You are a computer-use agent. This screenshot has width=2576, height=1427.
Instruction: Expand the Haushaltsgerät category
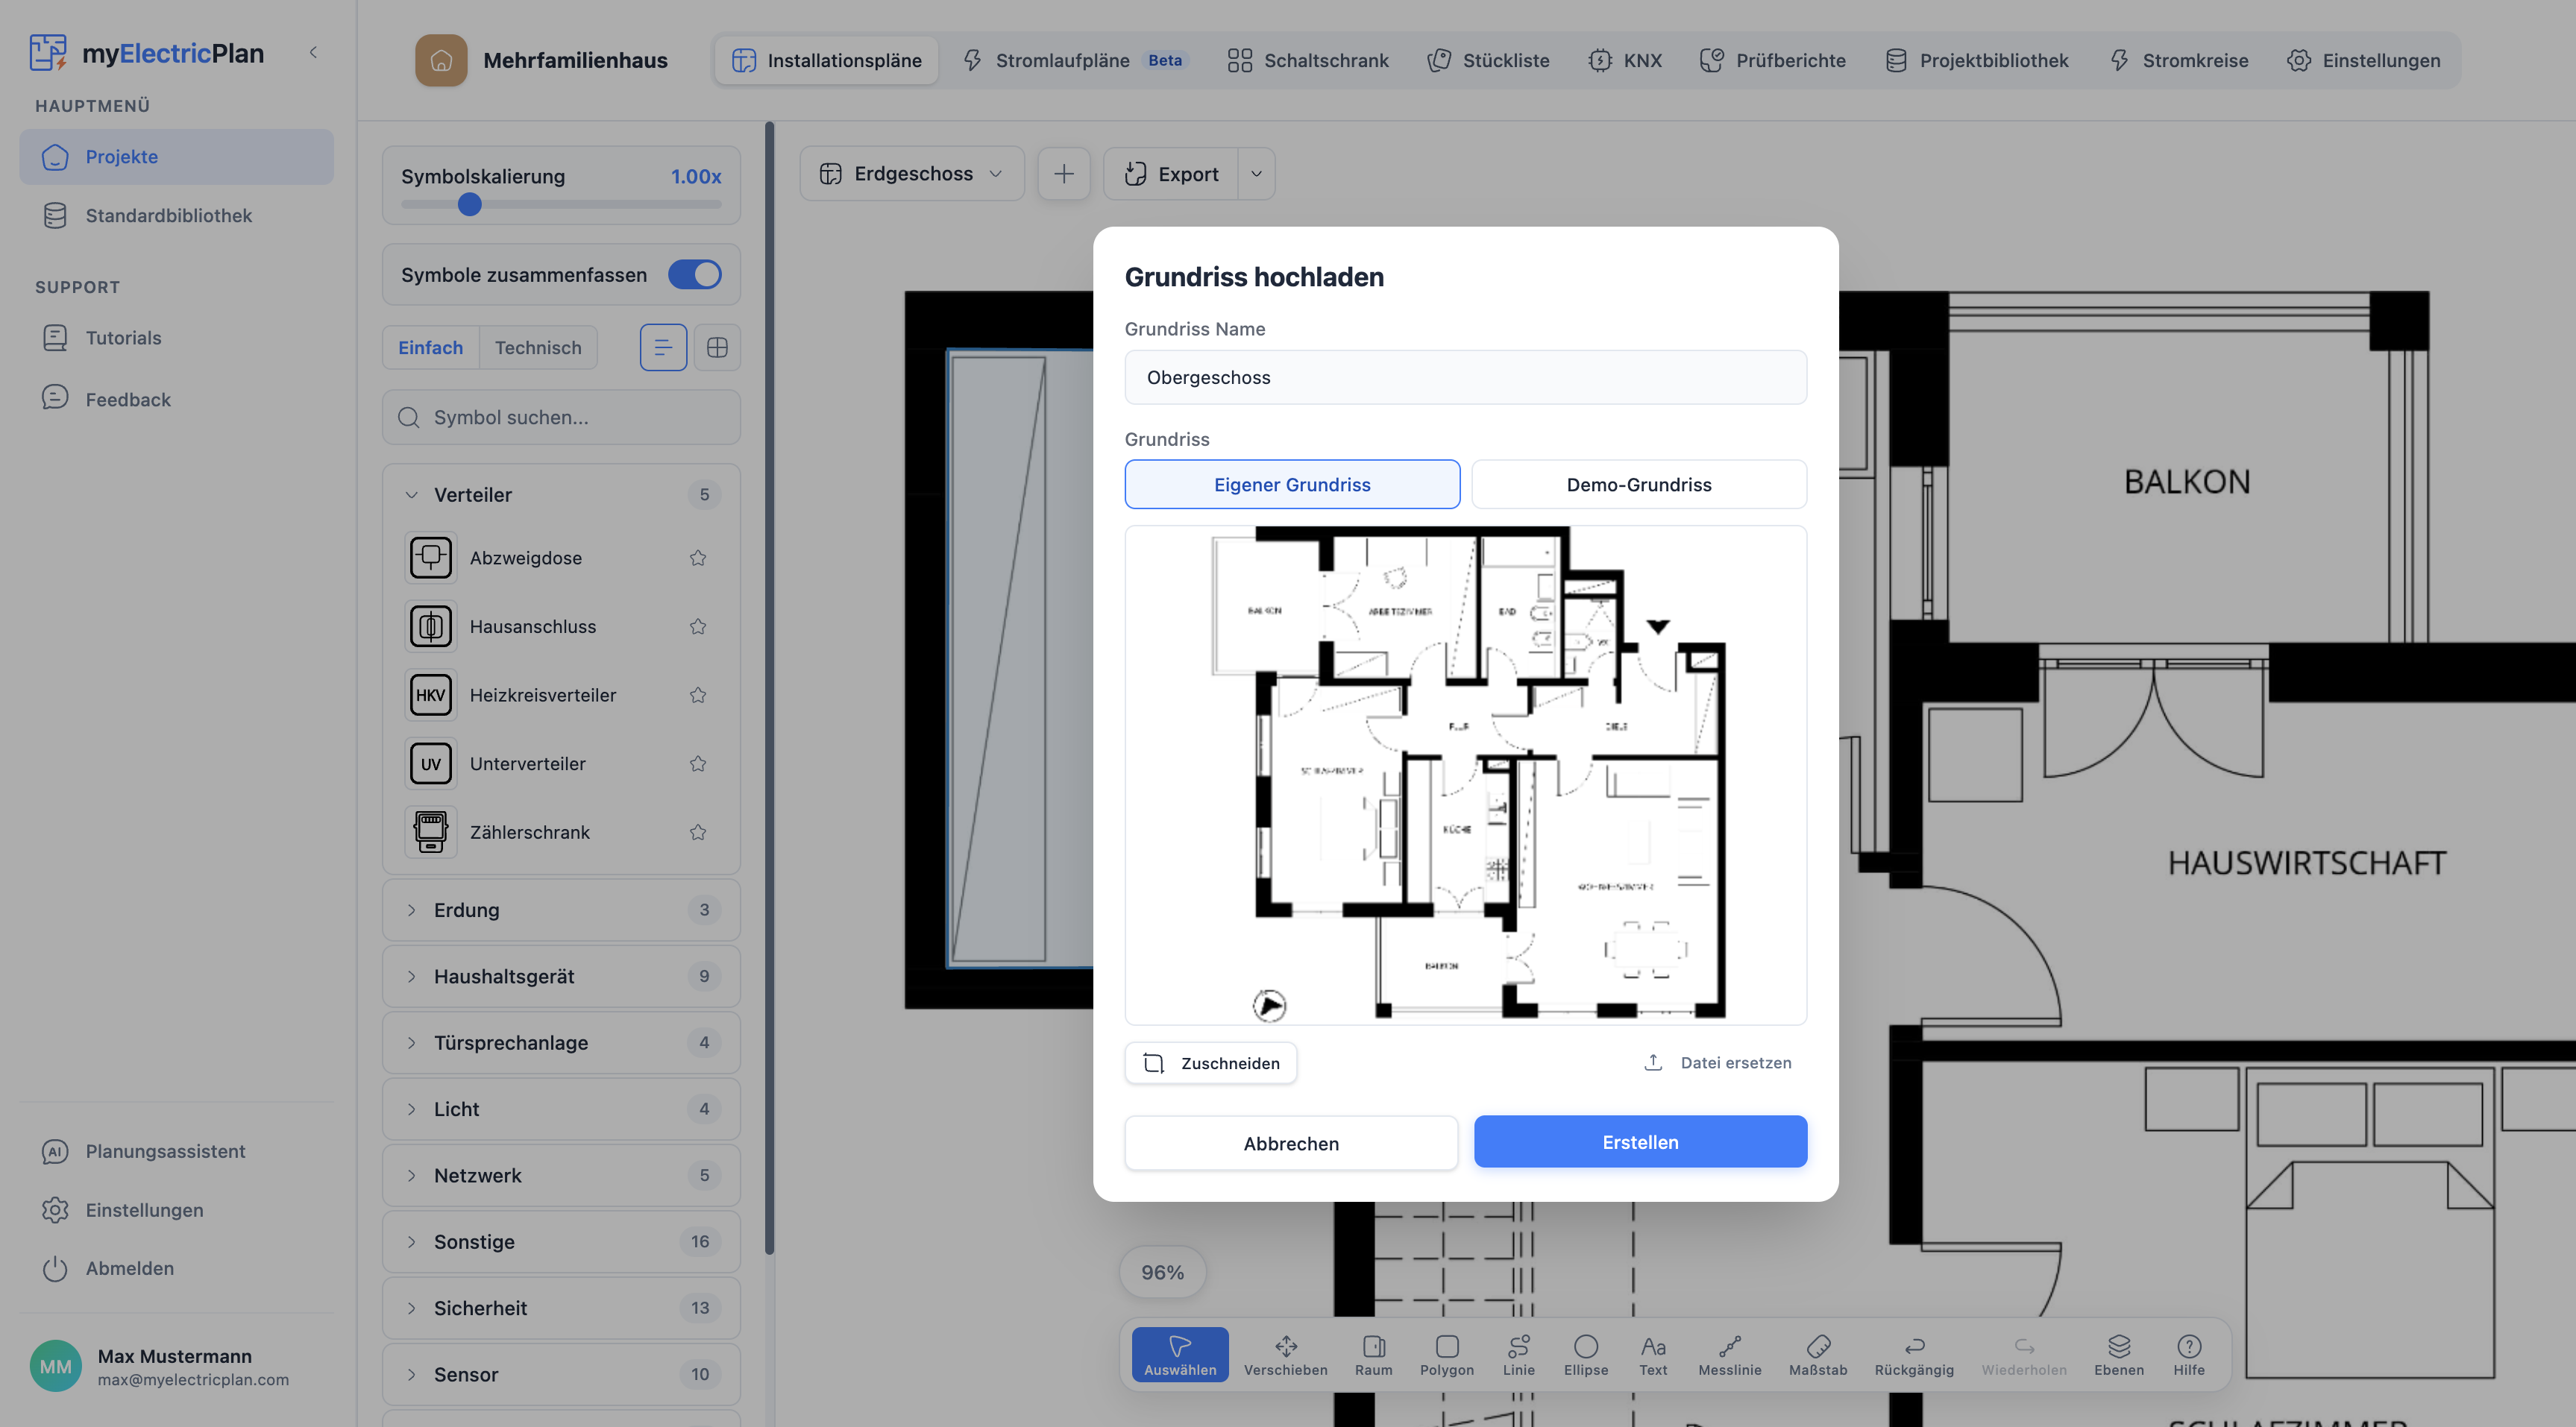[x=561, y=976]
